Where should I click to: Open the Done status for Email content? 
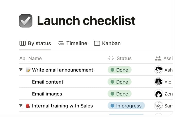[x=120, y=82]
